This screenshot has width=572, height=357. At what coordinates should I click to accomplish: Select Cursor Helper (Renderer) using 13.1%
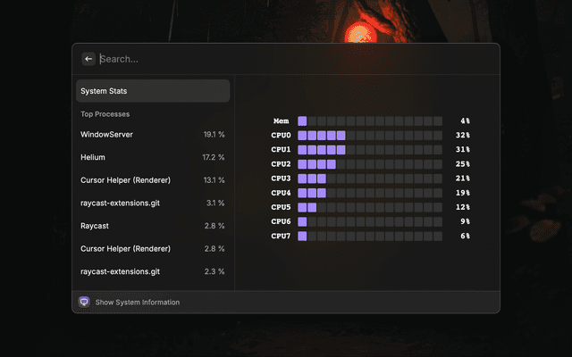[152, 179]
